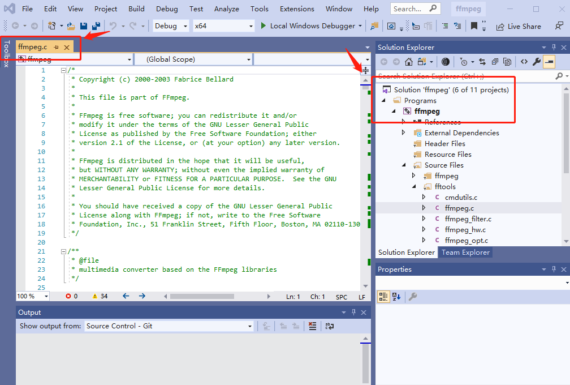Click the Bookmark icon in main toolbar

474,26
